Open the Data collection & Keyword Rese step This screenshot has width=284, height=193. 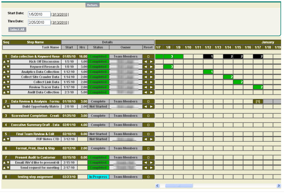coord(35,56)
